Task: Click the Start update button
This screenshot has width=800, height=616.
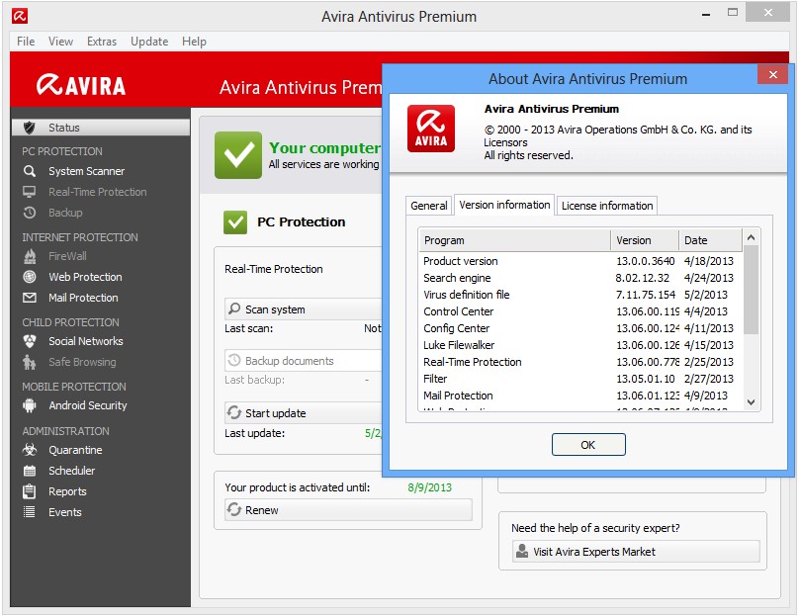Action: coord(303,413)
